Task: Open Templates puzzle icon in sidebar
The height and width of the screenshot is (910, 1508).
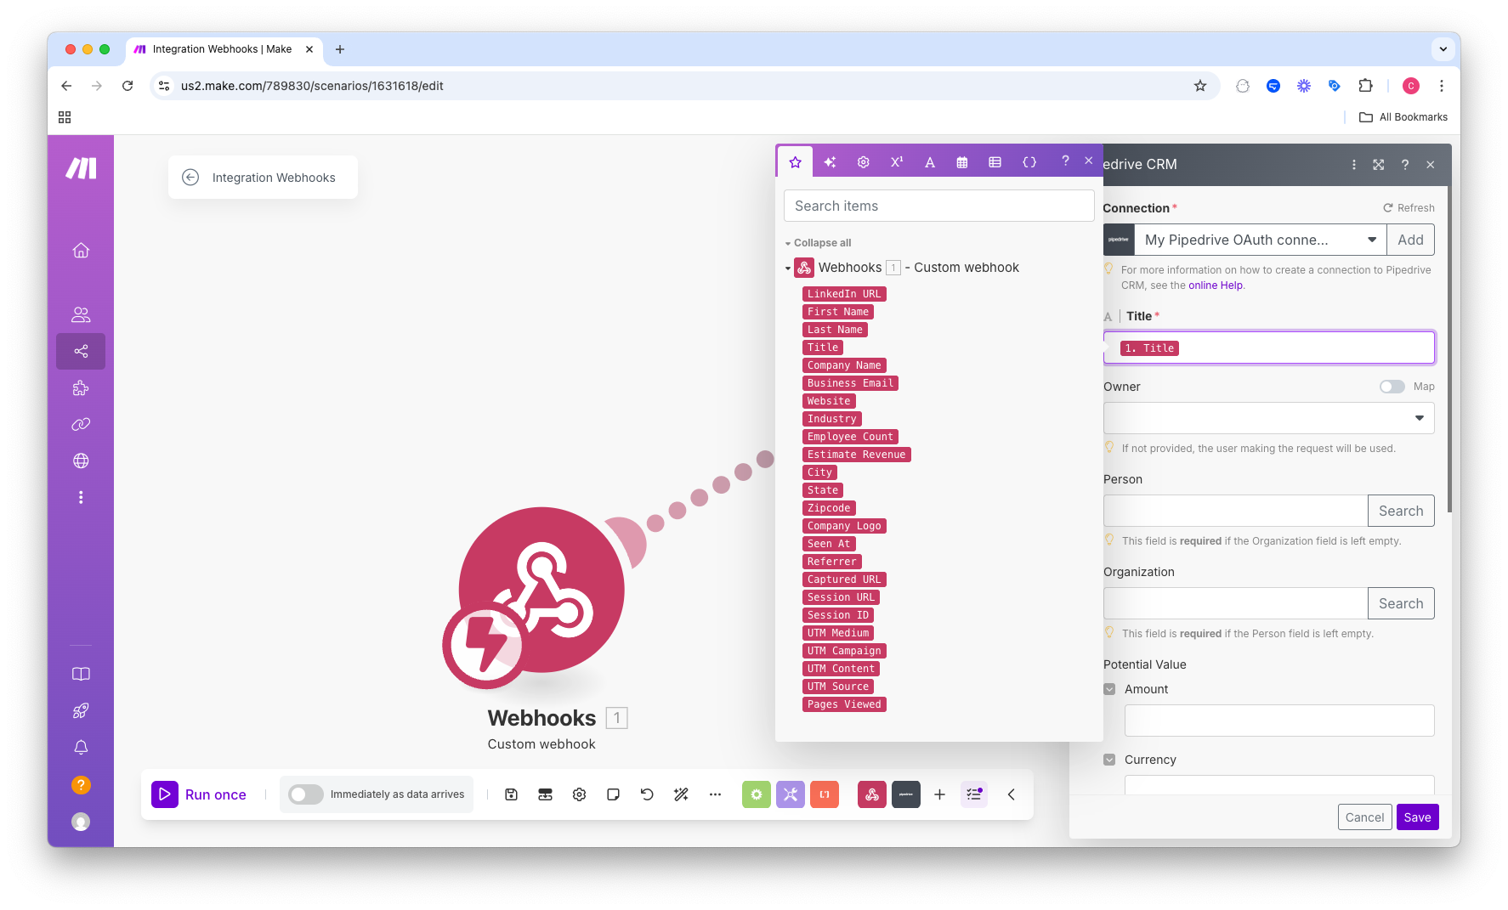Action: [81, 388]
